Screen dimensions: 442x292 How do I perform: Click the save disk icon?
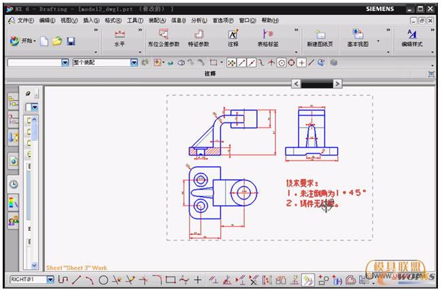[x=71, y=42]
